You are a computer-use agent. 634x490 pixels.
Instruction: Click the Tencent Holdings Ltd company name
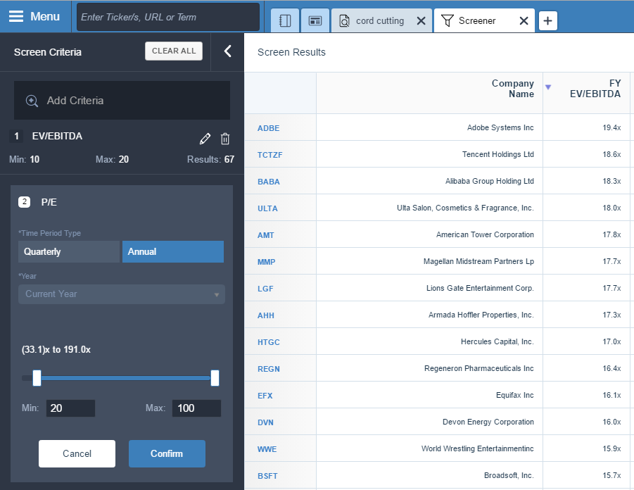click(497, 154)
